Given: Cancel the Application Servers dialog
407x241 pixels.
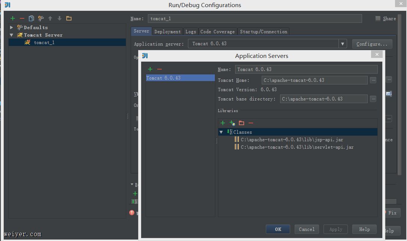Looking at the screenshot, I should [x=307, y=229].
